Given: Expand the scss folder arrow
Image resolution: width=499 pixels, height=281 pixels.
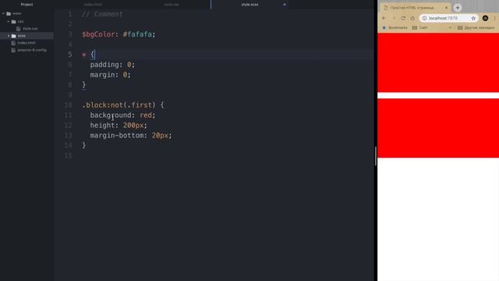Looking at the screenshot, I should (x=9, y=36).
